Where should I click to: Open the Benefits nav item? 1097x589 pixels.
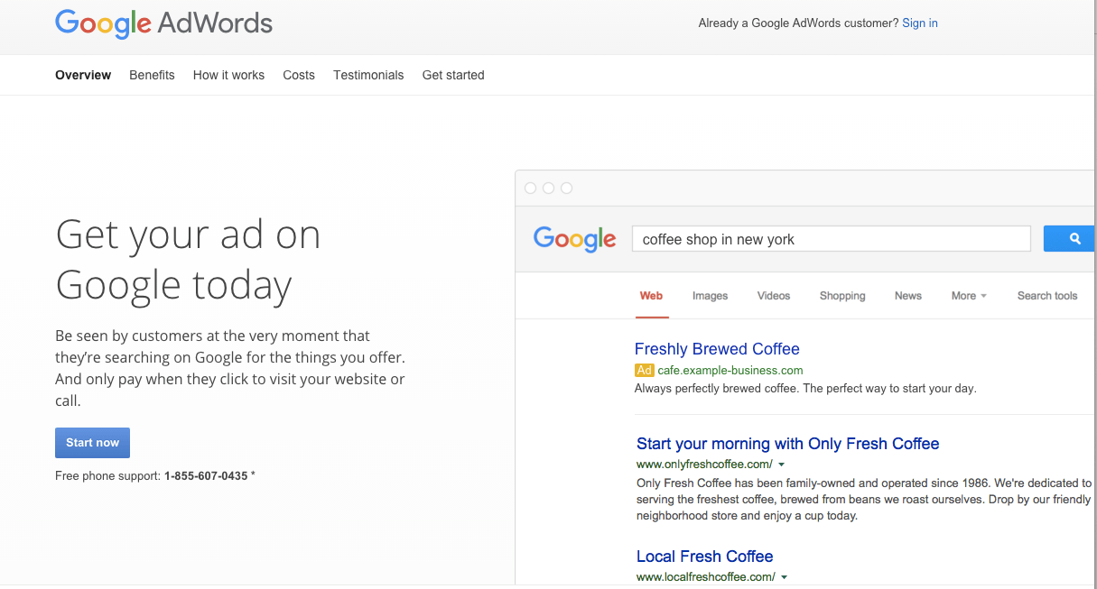[x=152, y=75]
